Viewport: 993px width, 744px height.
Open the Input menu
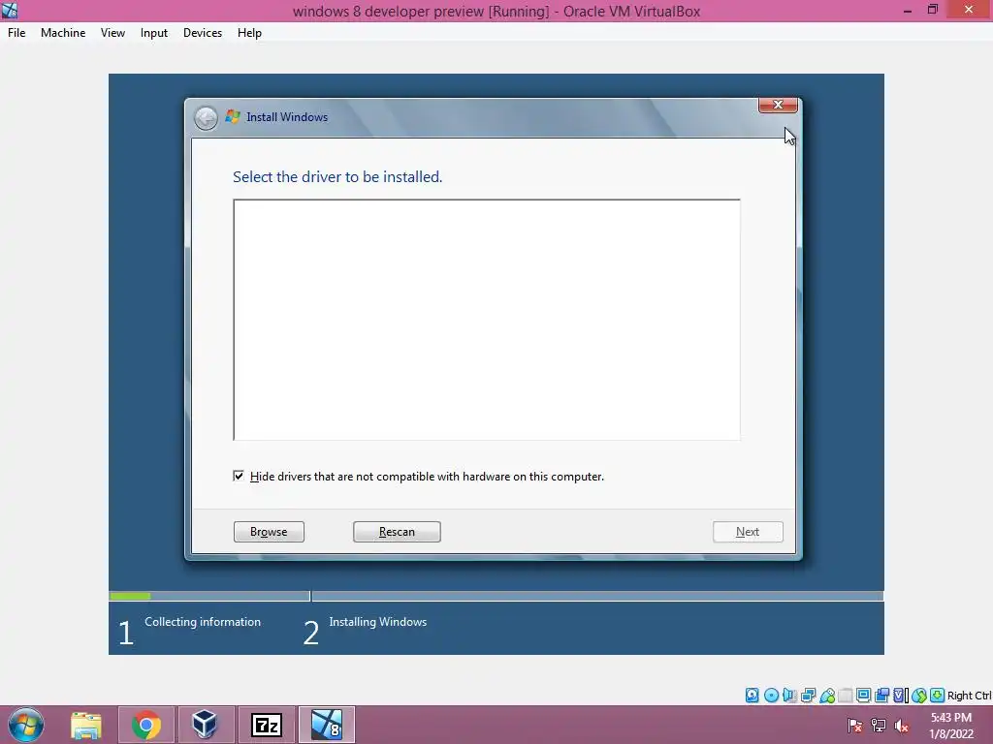154,33
